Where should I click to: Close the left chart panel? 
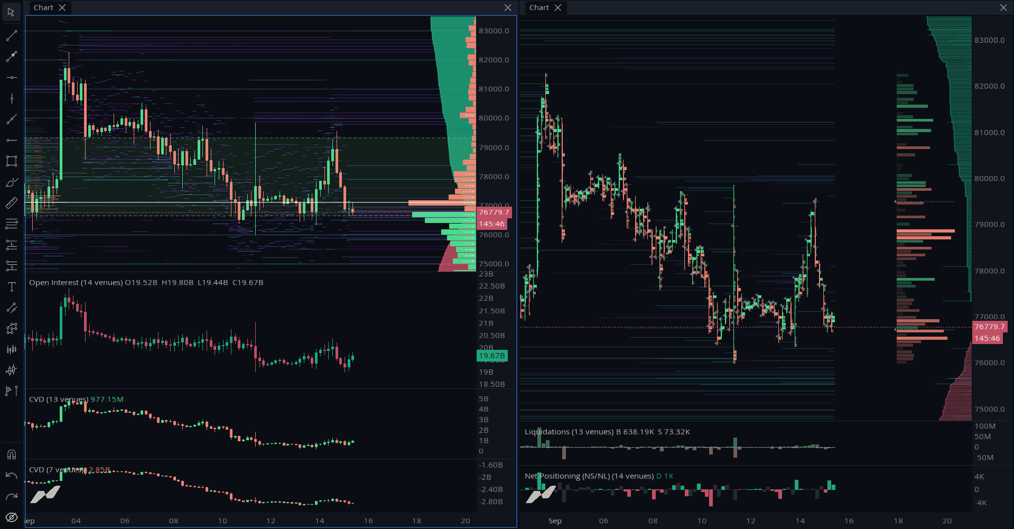[x=508, y=7]
